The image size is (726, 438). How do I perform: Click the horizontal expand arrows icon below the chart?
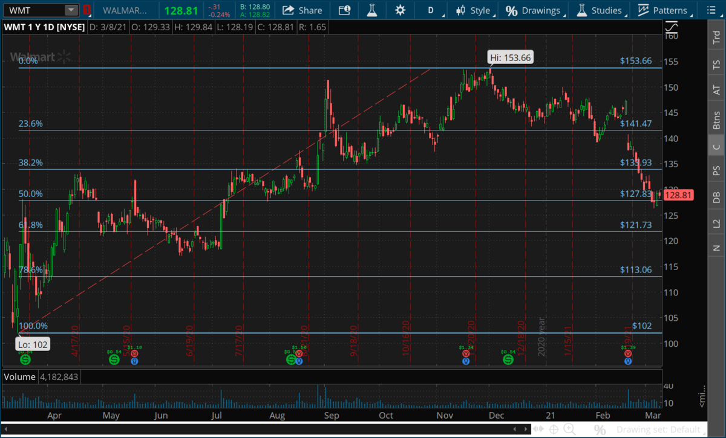537,430
